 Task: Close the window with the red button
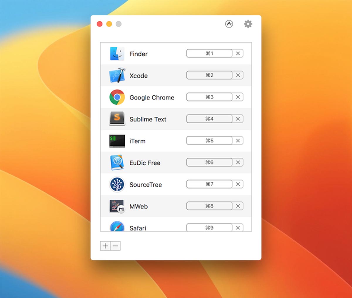(100, 24)
